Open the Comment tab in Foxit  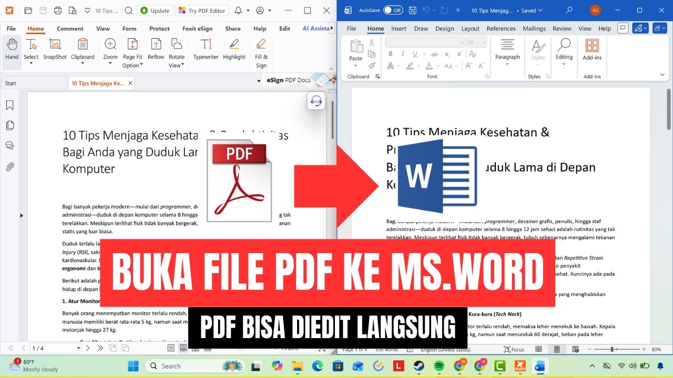click(70, 29)
